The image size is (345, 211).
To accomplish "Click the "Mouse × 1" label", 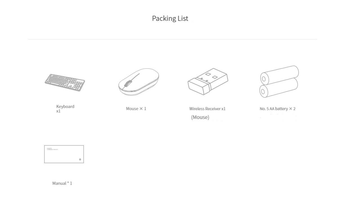I will 136,109.
